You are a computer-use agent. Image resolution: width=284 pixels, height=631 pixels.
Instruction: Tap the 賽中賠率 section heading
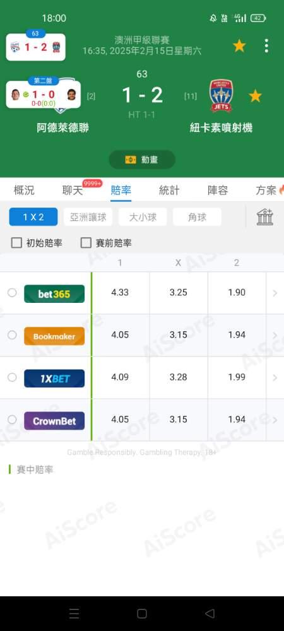point(35,469)
